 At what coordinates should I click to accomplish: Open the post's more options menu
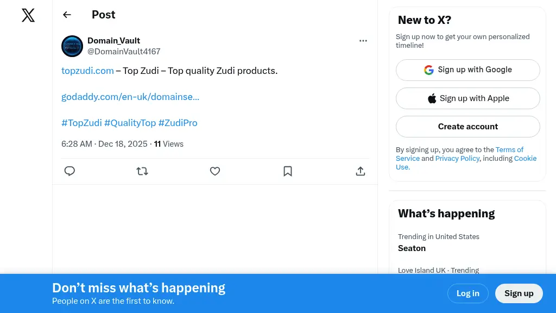tap(363, 41)
